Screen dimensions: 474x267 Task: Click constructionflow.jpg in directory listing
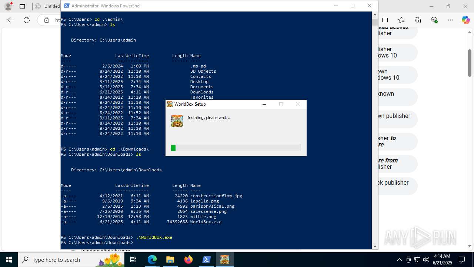click(216, 196)
